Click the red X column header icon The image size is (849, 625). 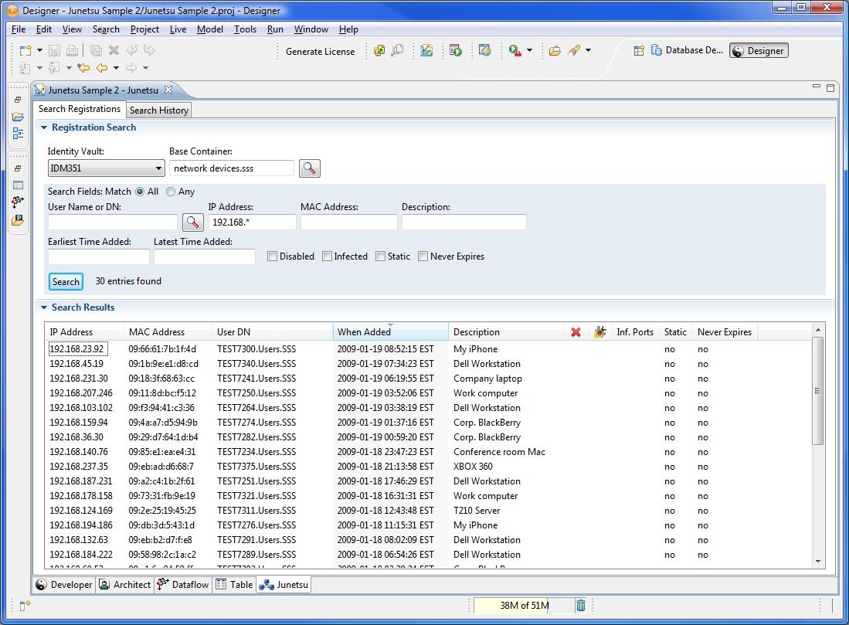coord(576,332)
